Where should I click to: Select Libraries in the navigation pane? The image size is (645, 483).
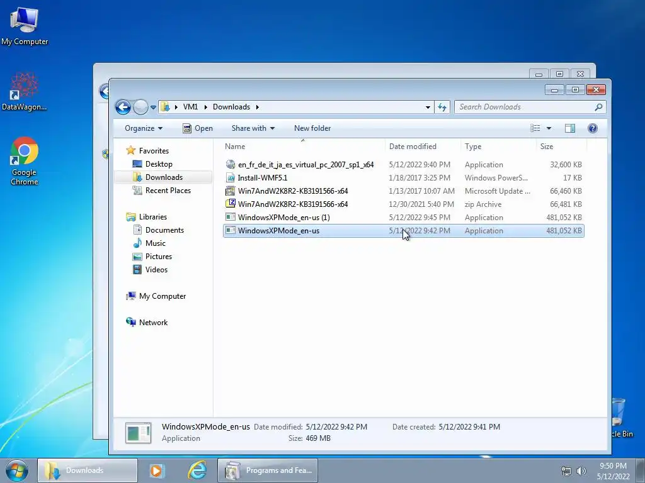coord(152,217)
